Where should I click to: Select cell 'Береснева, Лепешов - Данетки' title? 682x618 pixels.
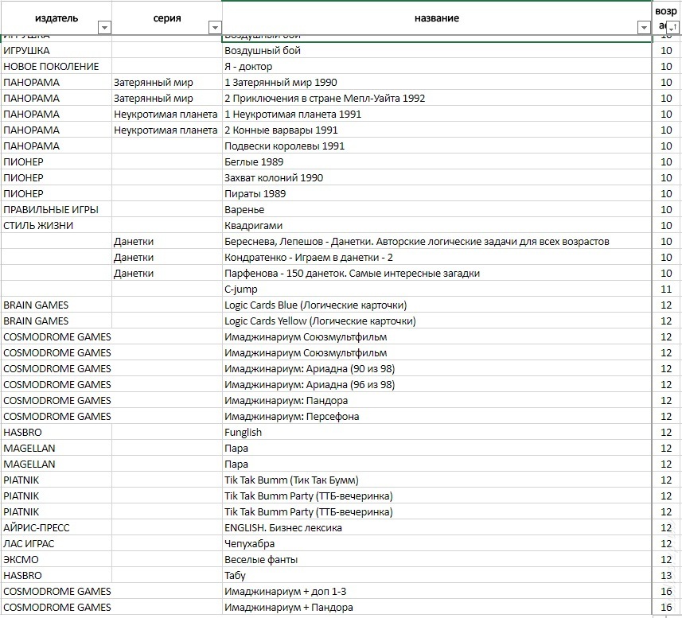pyautogui.click(x=437, y=242)
